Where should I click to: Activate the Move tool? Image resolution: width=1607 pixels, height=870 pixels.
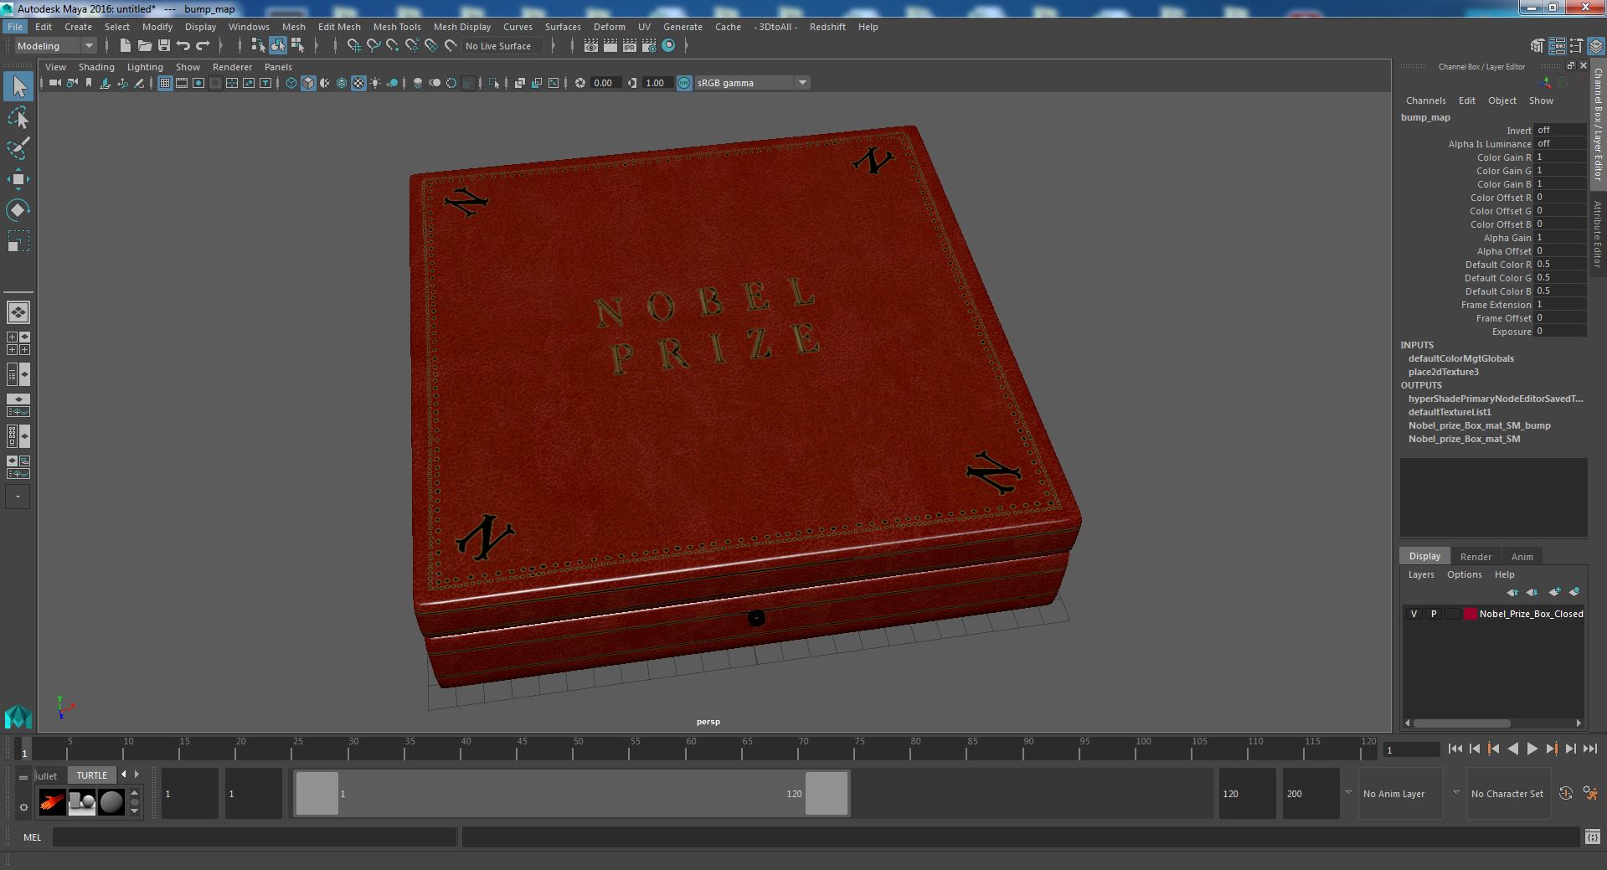(x=18, y=179)
